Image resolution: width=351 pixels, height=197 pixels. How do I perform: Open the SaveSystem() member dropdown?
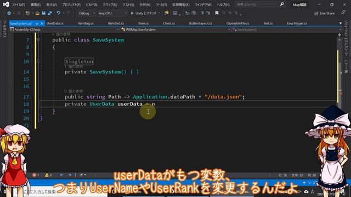(287, 30)
